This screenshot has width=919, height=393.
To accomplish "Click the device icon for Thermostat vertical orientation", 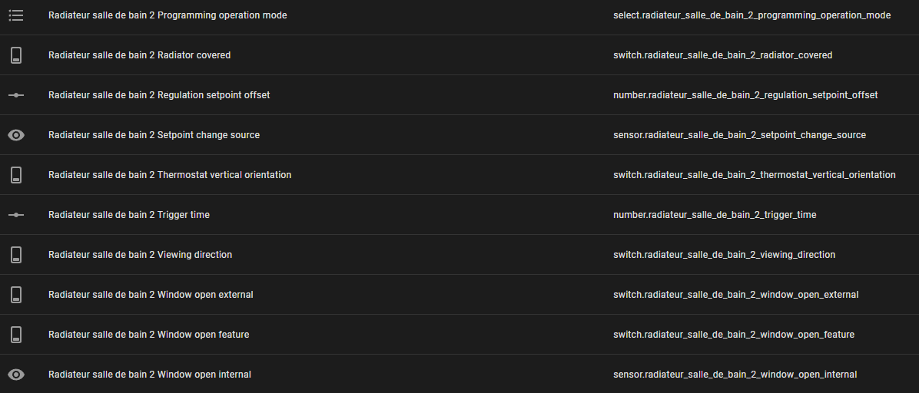I will click(16, 175).
